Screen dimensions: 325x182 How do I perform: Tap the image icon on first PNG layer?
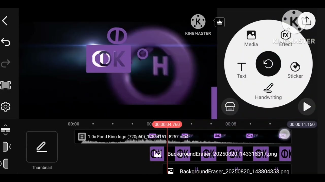click(x=157, y=154)
